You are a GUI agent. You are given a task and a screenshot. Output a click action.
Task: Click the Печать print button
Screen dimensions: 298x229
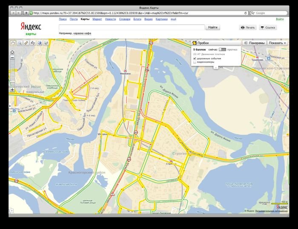point(248,28)
